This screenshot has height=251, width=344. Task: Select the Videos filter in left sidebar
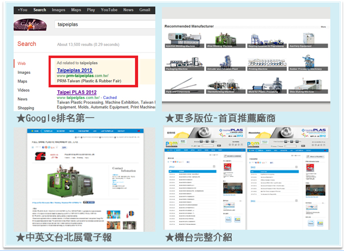click(23, 90)
